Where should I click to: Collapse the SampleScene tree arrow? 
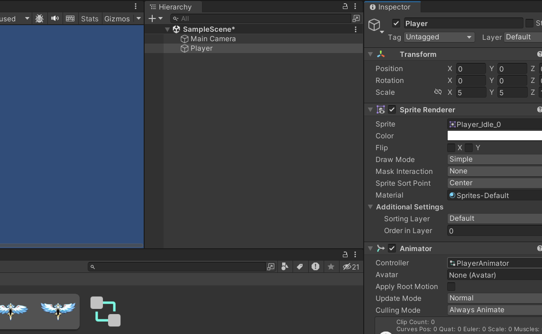click(167, 29)
